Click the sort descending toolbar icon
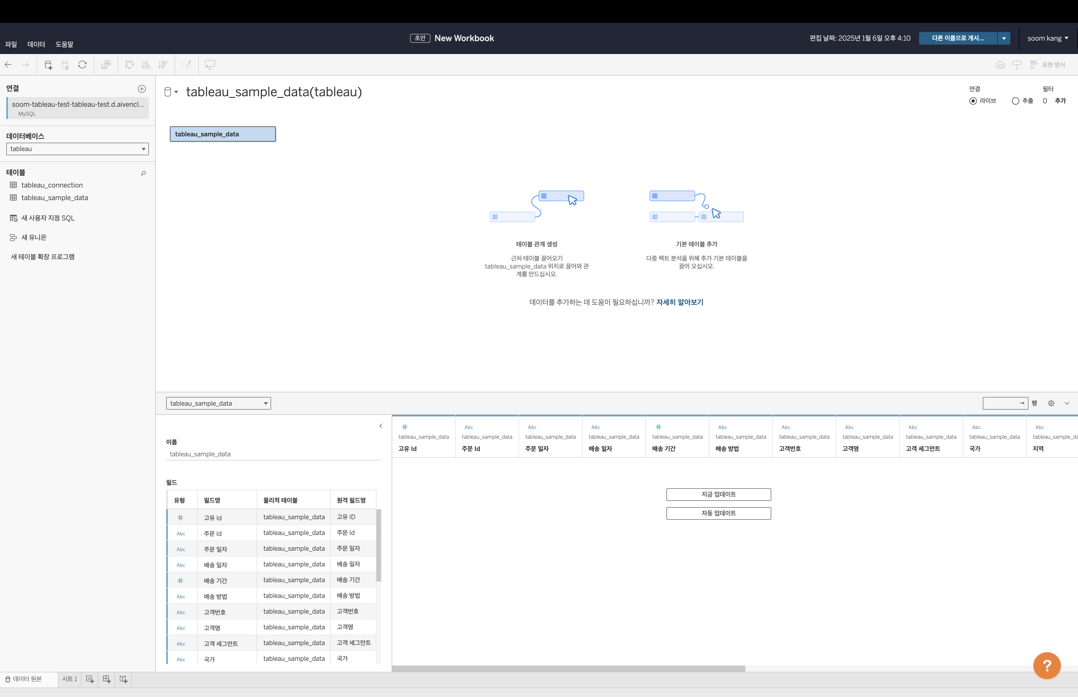1078x697 pixels. pyautogui.click(x=163, y=65)
